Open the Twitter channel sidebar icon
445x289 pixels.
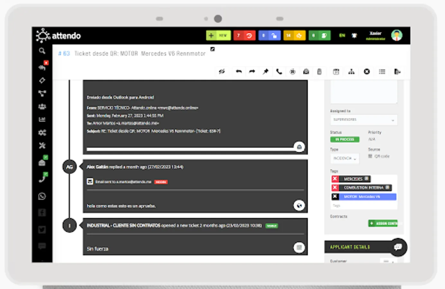point(42,230)
